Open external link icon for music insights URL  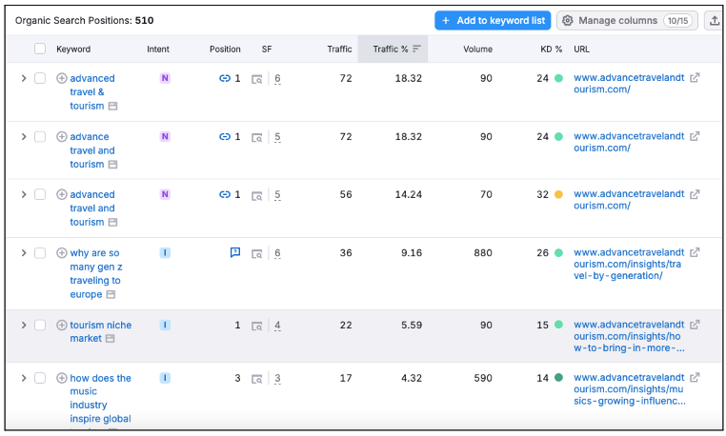[695, 378]
